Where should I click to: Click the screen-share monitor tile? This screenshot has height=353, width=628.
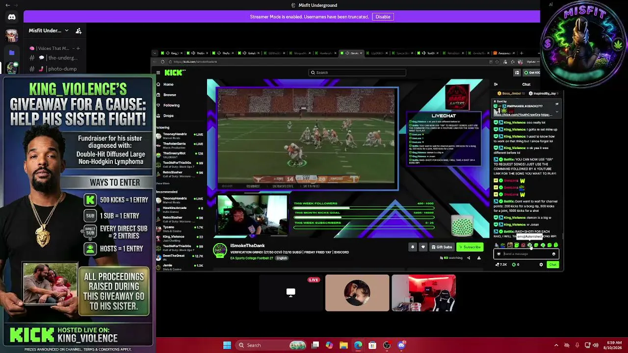pyautogui.click(x=291, y=293)
